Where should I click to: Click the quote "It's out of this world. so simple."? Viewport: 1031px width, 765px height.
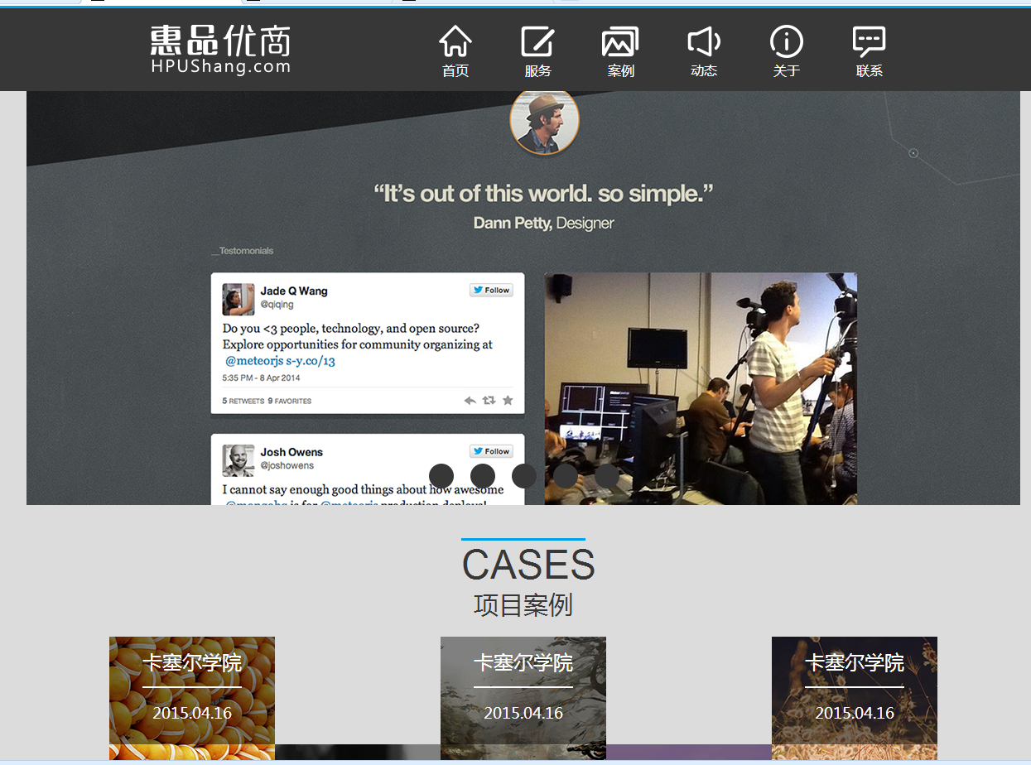[543, 194]
